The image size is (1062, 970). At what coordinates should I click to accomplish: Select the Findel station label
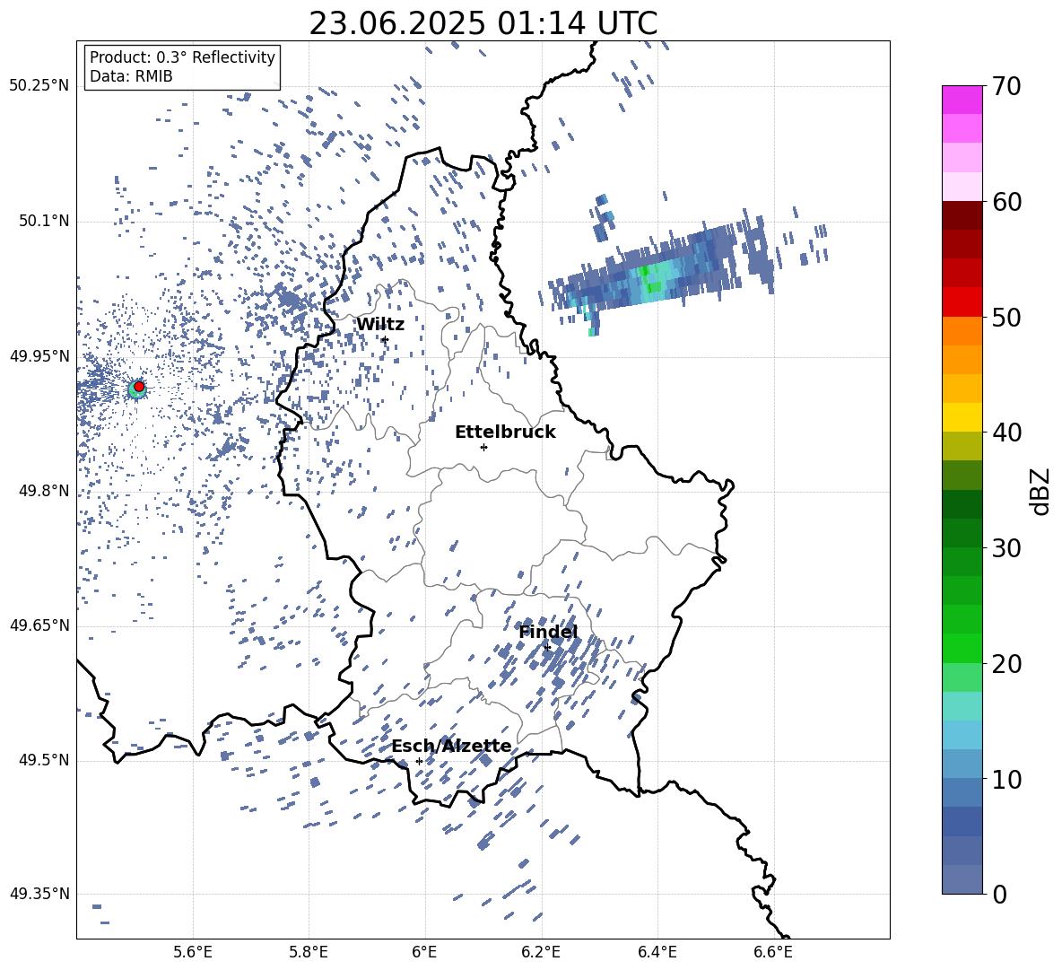[549, 632]
